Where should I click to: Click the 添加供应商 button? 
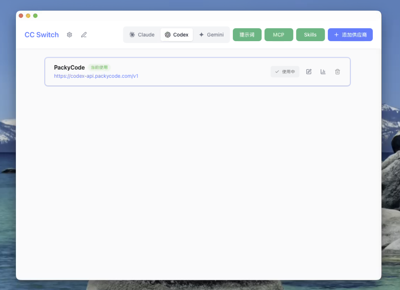[x=350, y=35]
